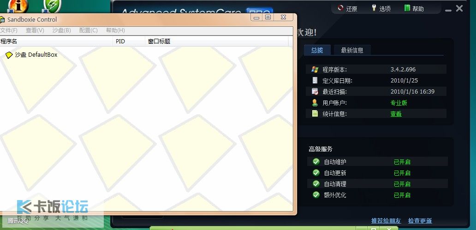
Task: Minimize the Advanced SystemCare window
Action: [x=448, y=10]
